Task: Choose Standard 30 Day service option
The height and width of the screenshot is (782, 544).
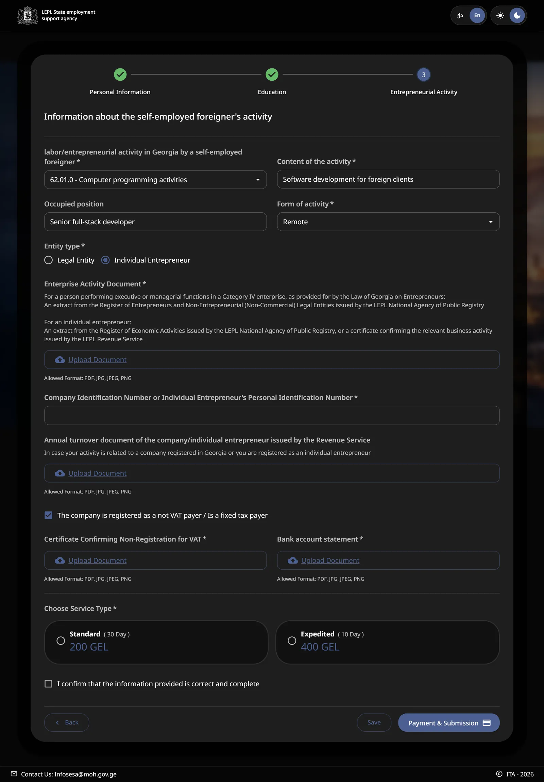Action: pyautogui.click(x=156, y=642)
